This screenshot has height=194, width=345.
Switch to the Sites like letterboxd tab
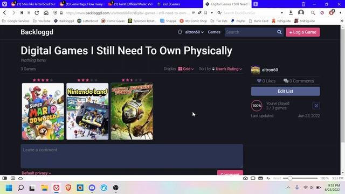tap(33, 4)
